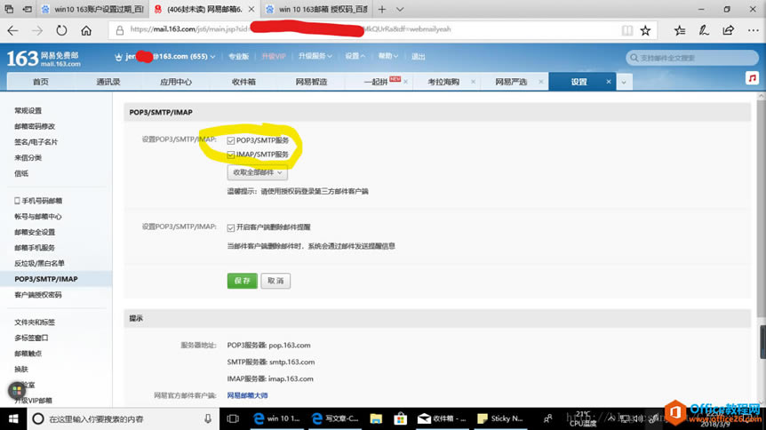Click the 取消 button
The image size is (766, 430).
pos(275,281)
